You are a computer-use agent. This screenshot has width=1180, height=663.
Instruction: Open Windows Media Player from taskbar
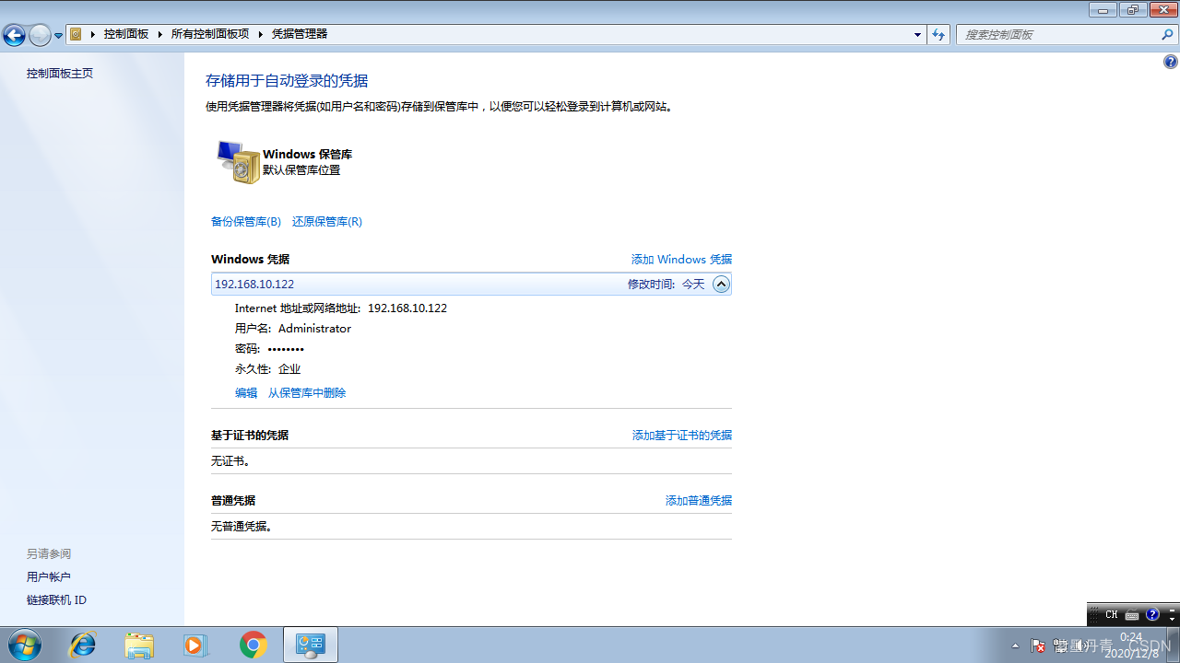point(195,646)
